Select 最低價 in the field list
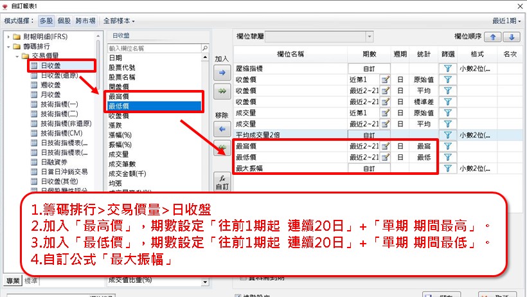Viewport: 527px width, 297px height. pyautogui.click(x=154, y=106)
